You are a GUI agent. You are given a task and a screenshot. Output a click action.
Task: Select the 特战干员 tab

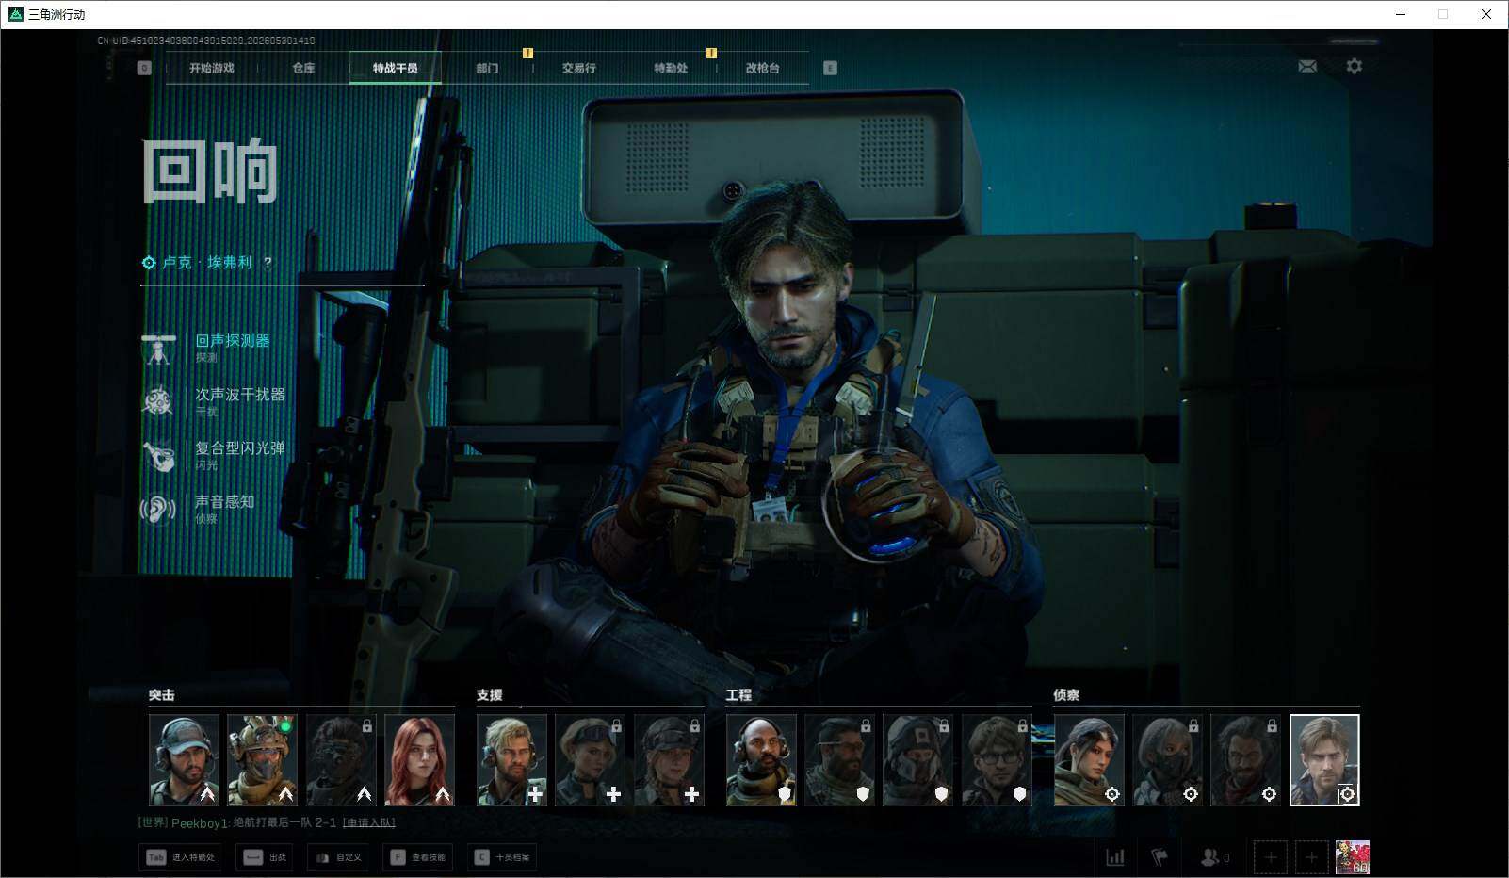(x=395, y=68)
